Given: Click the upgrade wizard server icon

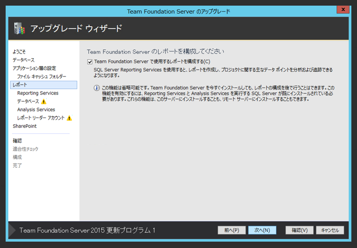Looking at the screenshot, I should (19, 28).
